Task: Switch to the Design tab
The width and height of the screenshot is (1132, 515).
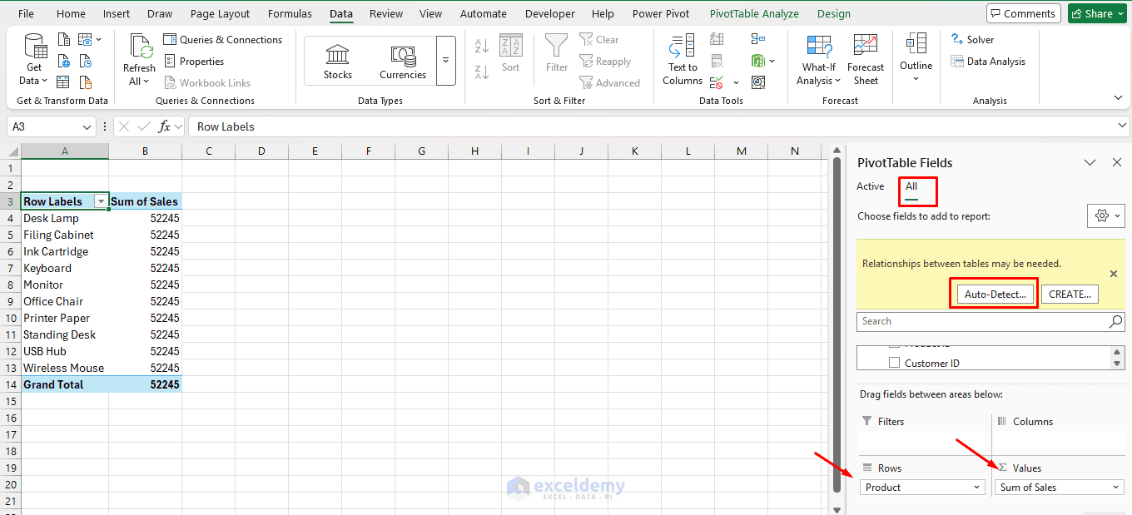Action: point(834,13)
